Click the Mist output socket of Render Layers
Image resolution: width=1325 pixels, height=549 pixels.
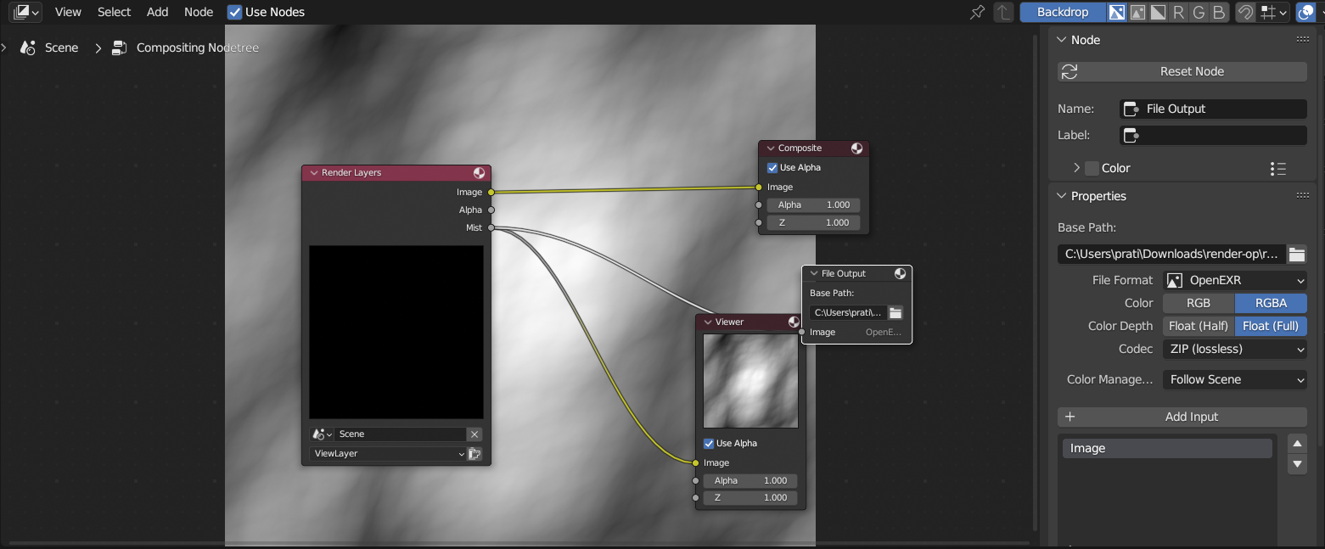coord(491,227)
